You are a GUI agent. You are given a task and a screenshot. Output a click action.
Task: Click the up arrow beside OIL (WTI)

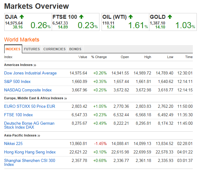coord(131,17)
